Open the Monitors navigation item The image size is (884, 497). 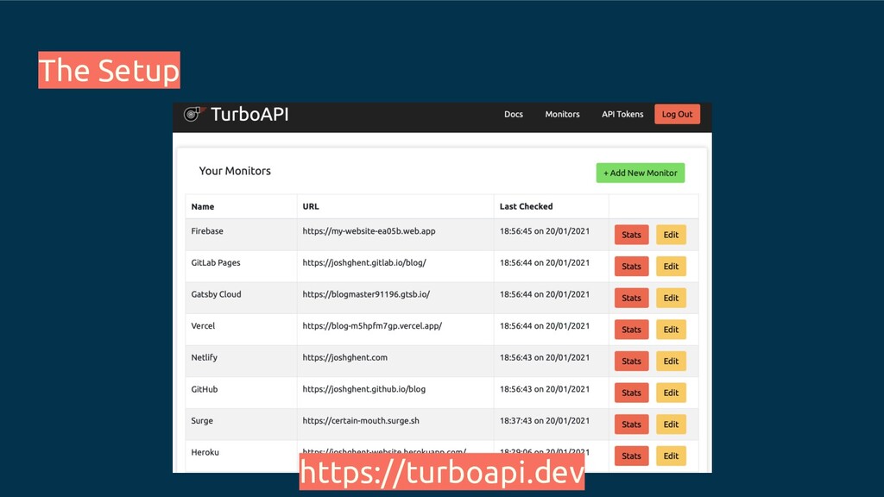pos(562,115)
